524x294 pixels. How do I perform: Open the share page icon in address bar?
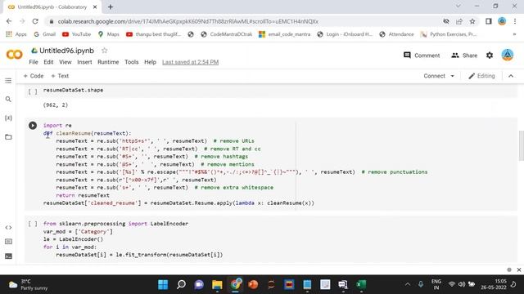point(459,21)
